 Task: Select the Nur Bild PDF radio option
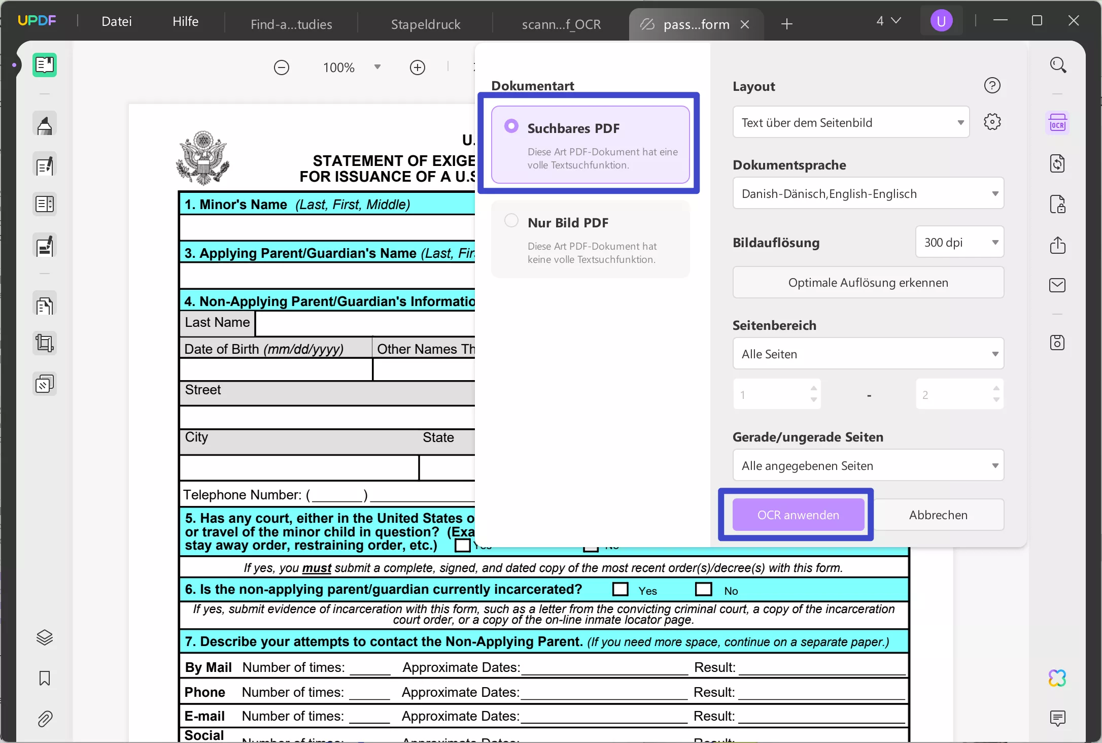point(511,221)
